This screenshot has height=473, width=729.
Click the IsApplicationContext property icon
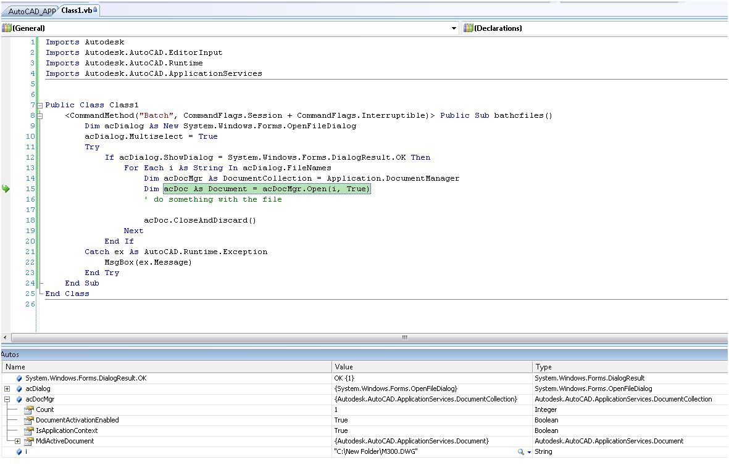[28, 431]
